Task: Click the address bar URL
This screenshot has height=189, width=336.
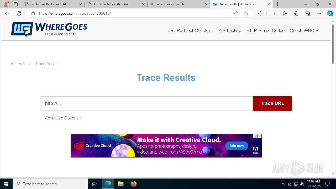Action: tap(75, 13)
